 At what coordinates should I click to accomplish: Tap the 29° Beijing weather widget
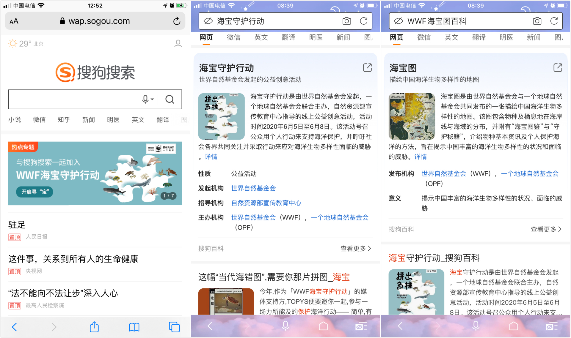click(x=26, y=44)
